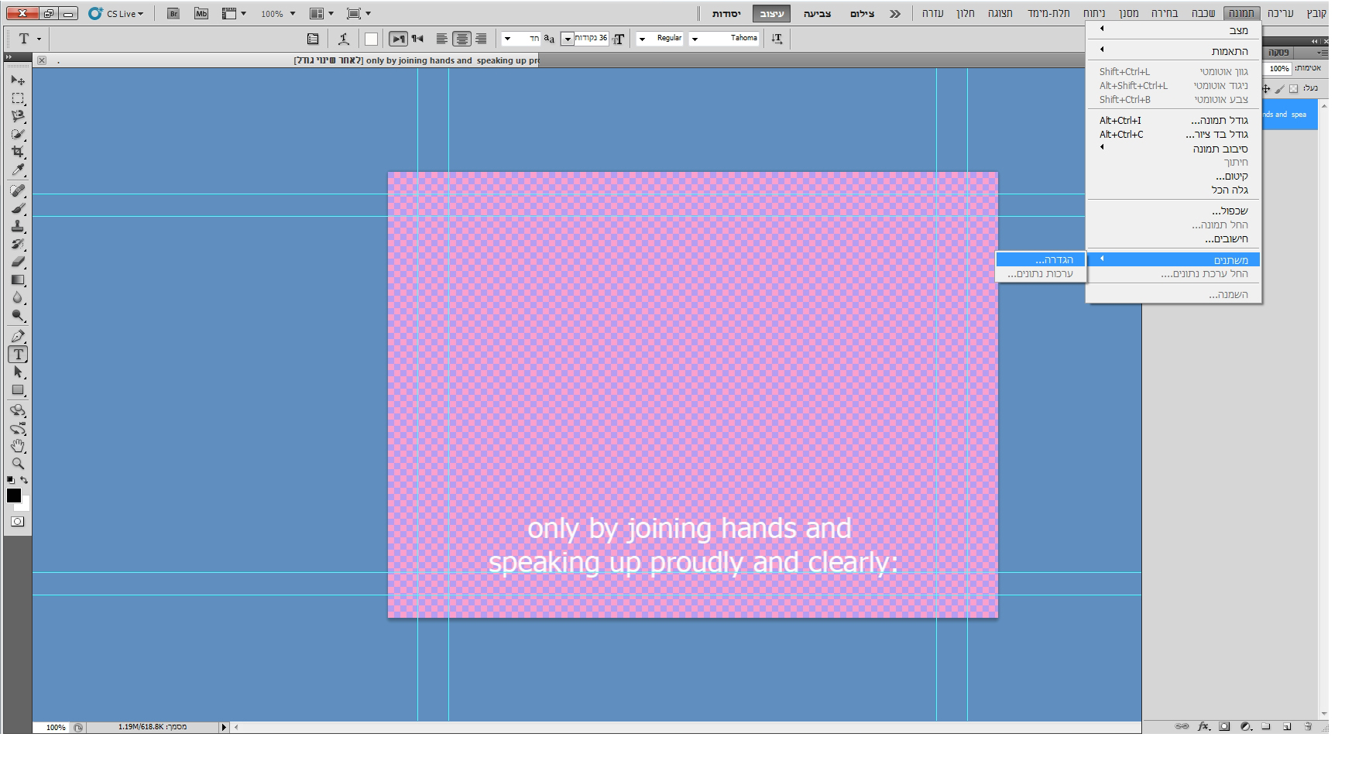Toggle Quick Mask mode
This screenshot has width=1369, height=768.
click(x=17, y=522)
